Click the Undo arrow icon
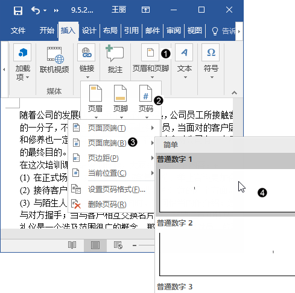Viewport: 295px width, 293px height. [x=36, y=10]
